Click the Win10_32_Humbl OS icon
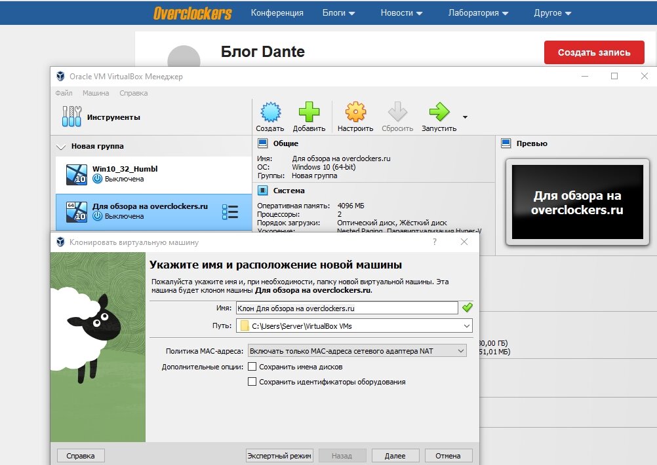Screen dimensions: 657x465 coord(77,174)
